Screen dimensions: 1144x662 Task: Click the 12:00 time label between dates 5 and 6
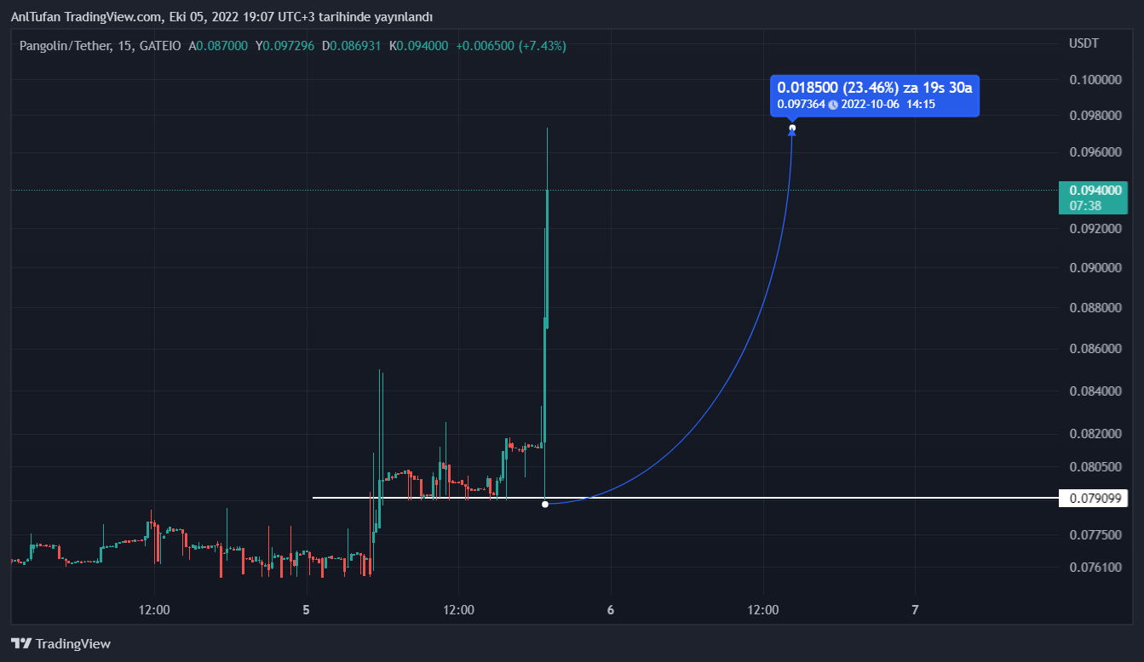click(x=458, y=610)
